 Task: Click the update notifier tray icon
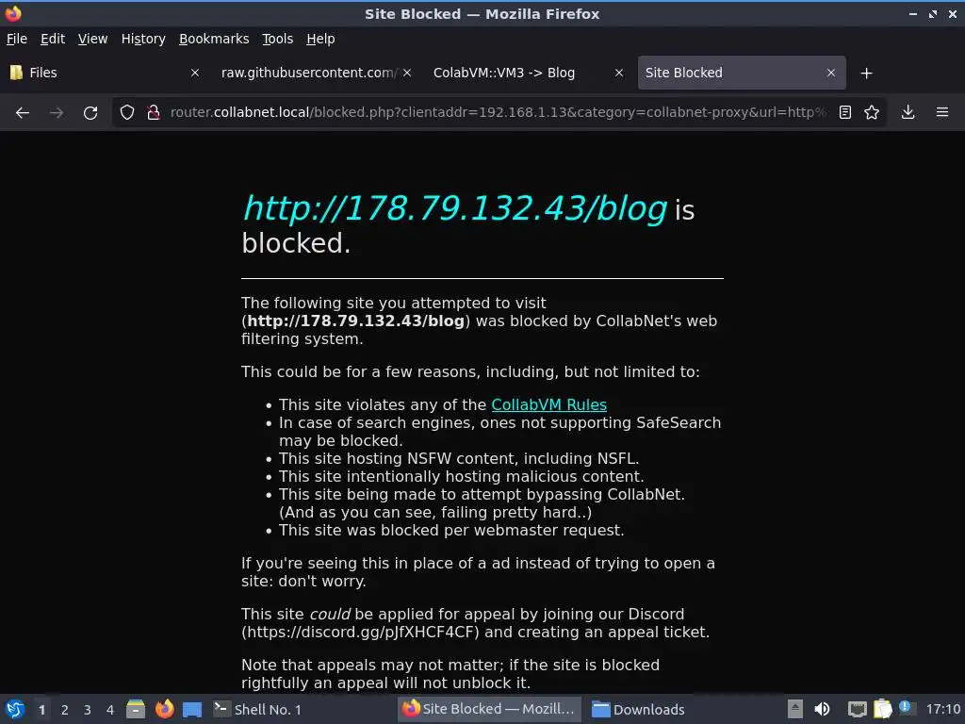pyautogui.click(x=906, y=707)
